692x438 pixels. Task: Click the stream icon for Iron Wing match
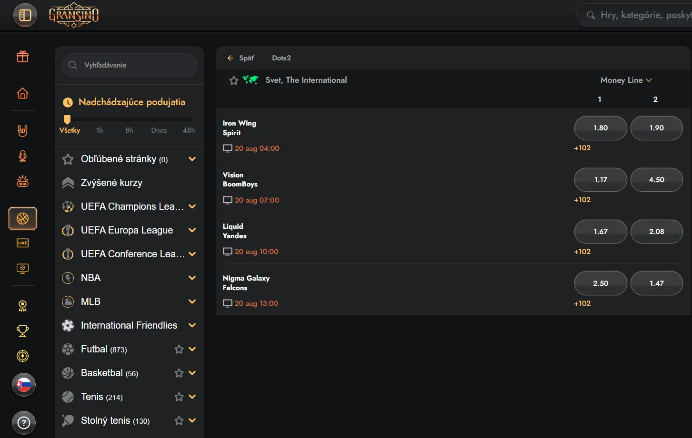coord(228,148)
